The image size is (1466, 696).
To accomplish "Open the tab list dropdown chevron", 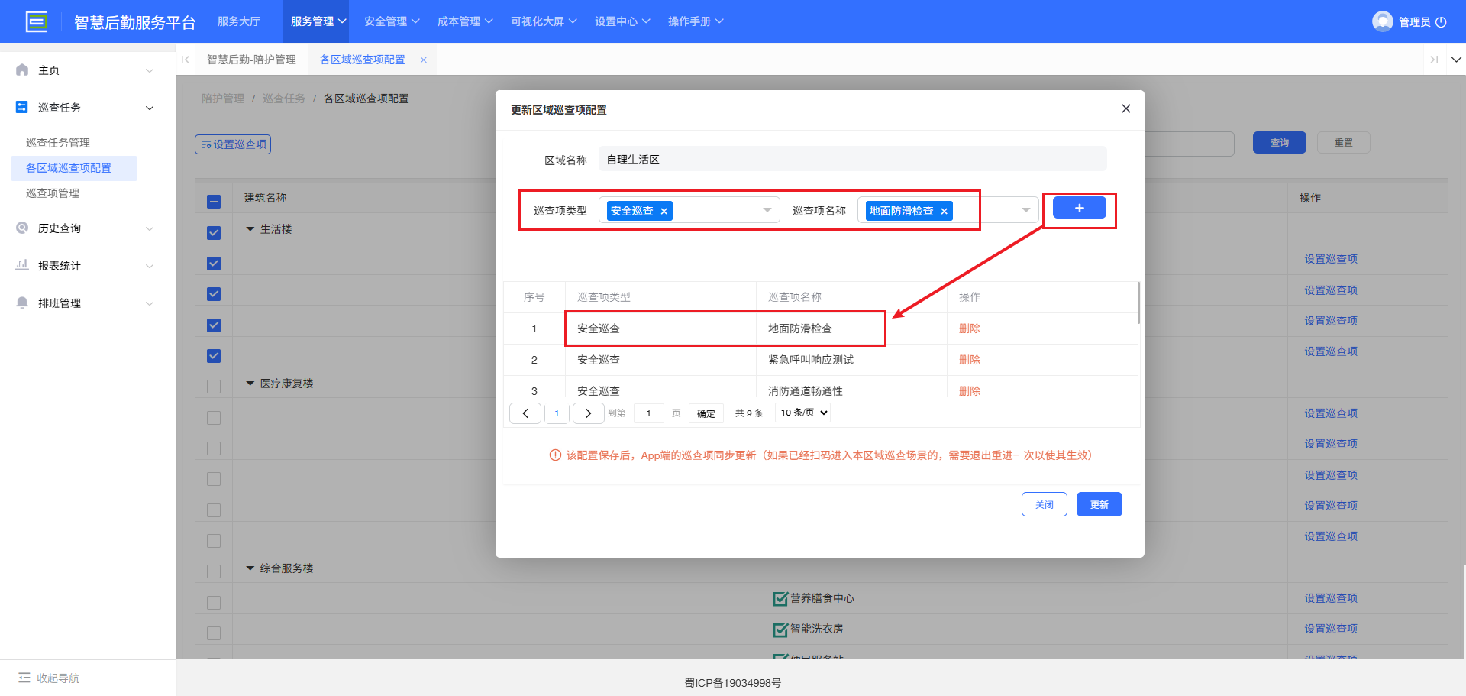I will 1456,60.
